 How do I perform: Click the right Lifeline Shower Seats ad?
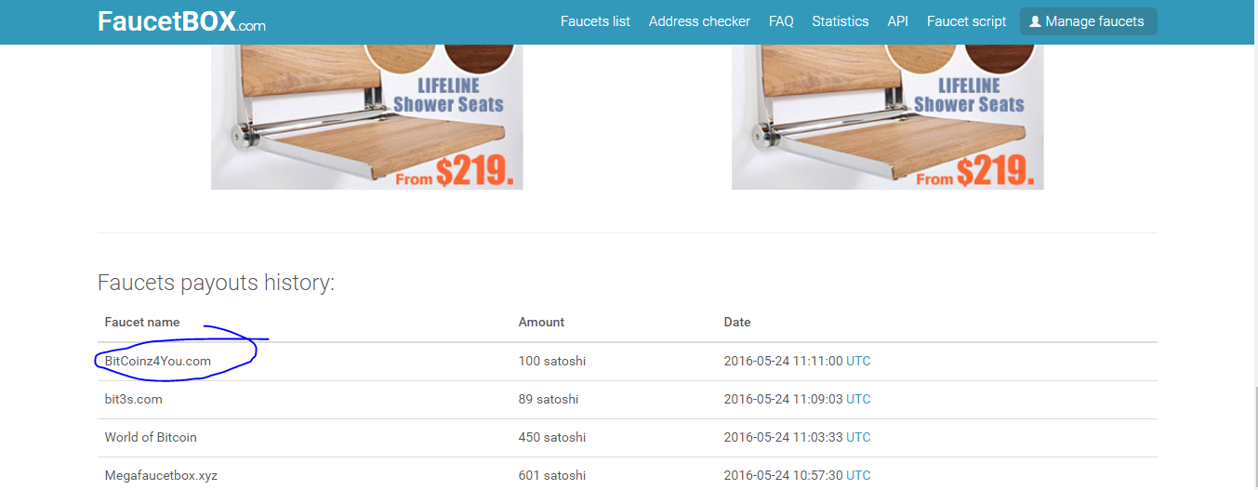pos(887,116)
